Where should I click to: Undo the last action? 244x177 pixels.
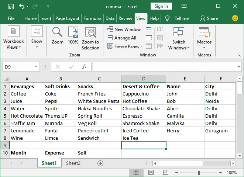pos(22,6)
